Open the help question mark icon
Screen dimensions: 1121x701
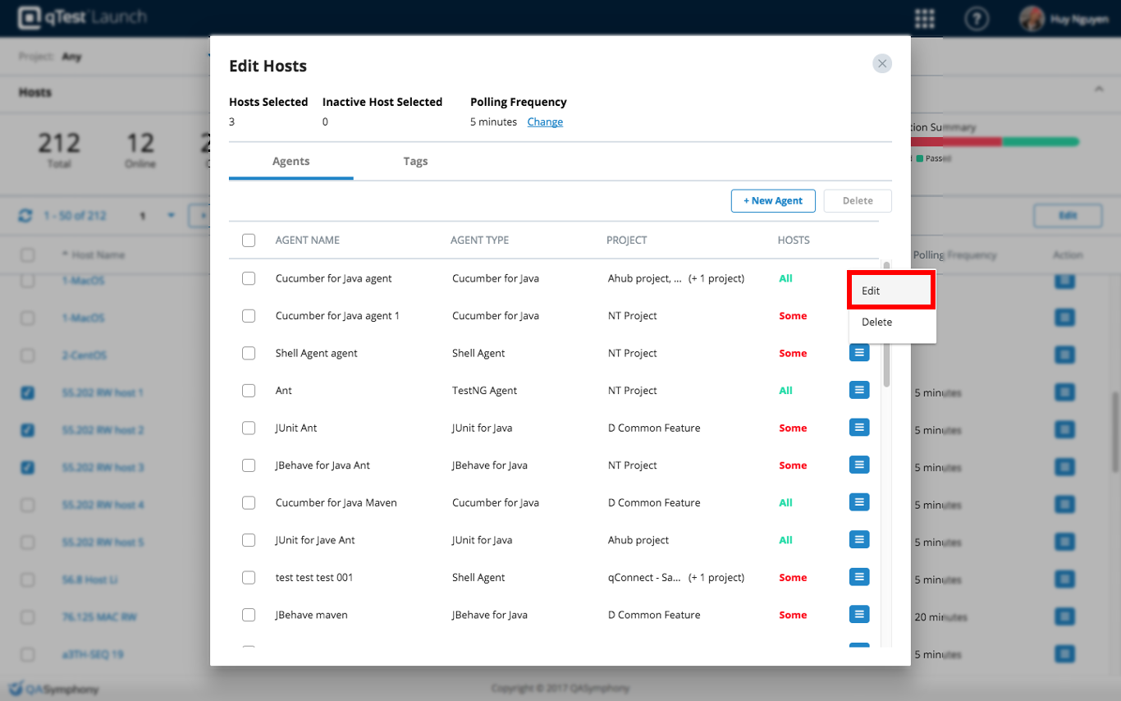pos(976,19)
